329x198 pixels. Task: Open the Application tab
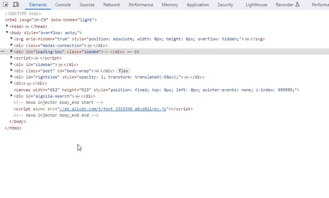(x=197, y=4)
